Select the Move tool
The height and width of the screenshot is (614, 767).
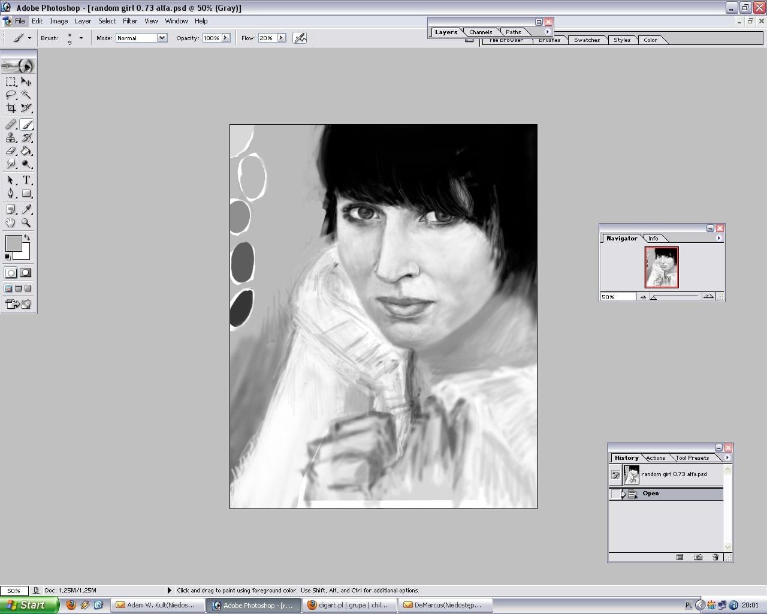[26, 82]
